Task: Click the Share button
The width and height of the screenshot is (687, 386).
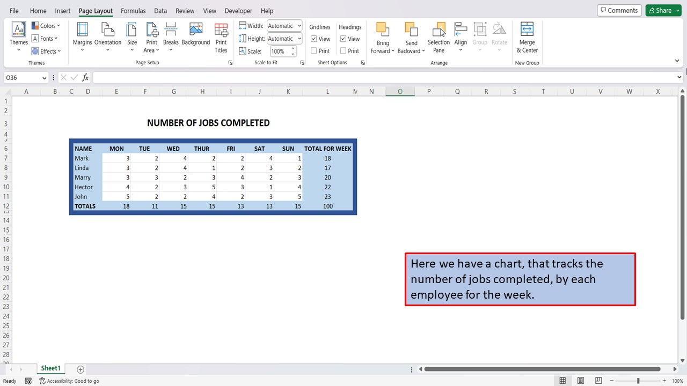Action: coord(659,10)
